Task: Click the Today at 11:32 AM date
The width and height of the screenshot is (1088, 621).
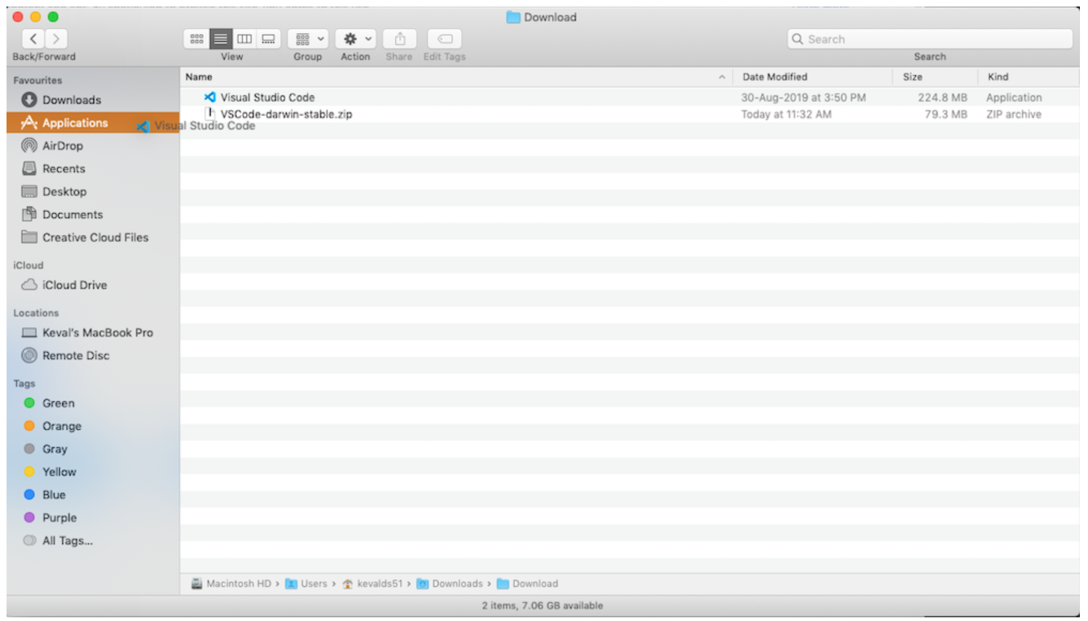Action: 786,114
